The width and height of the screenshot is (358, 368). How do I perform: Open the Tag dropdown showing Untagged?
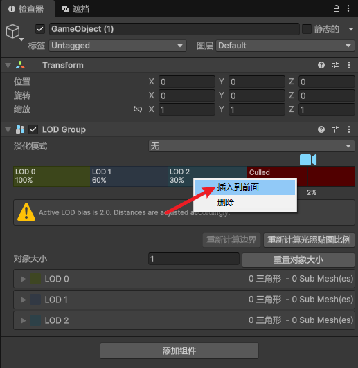tap(118, 46)
